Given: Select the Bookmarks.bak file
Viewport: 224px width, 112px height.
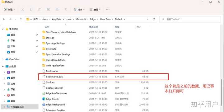Looking at the screenshot, I should (x=54, y=77).
